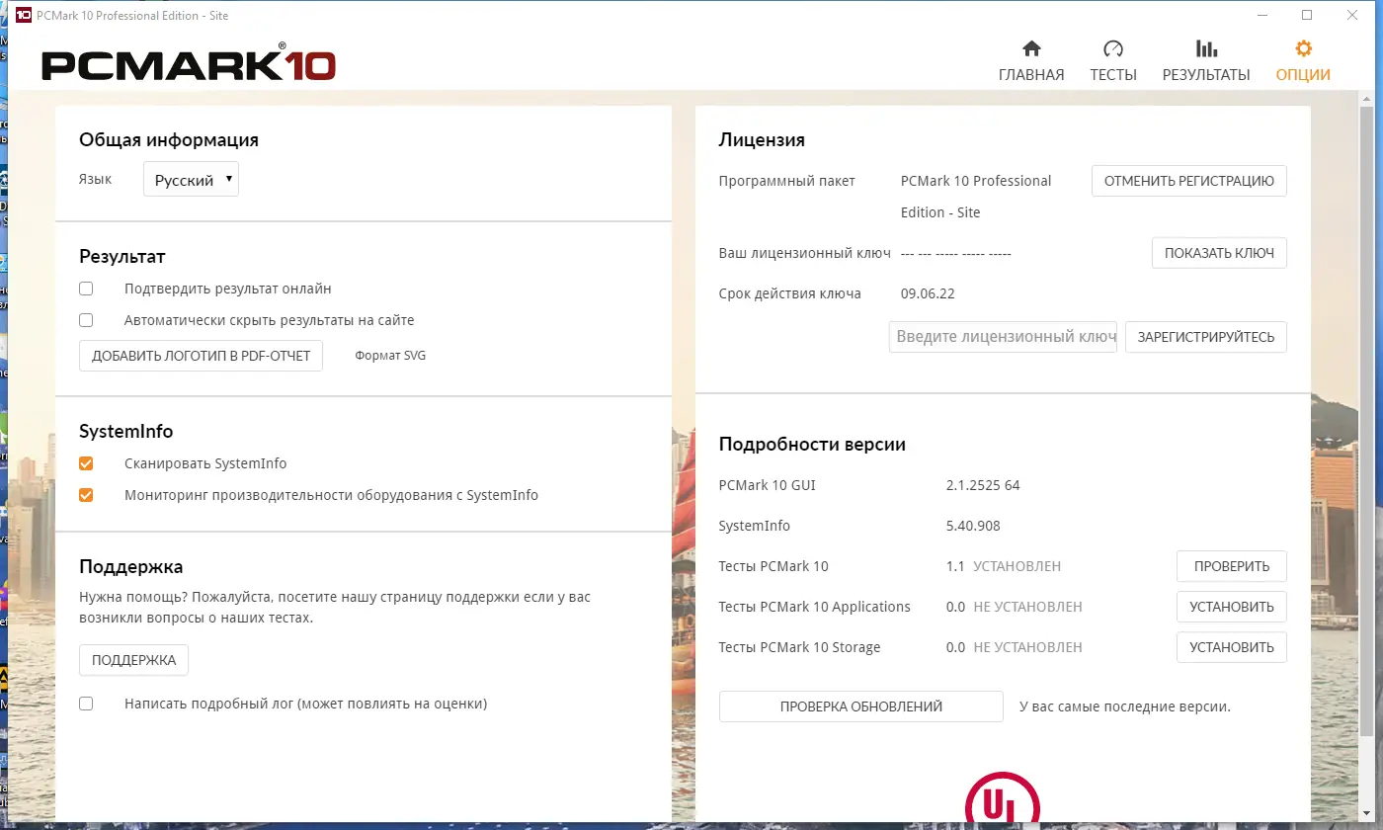
Task: Switch to the РЕЗУЛЬТАТЫ tab label
Action: pyautogui.click(x=1206, y=75)
